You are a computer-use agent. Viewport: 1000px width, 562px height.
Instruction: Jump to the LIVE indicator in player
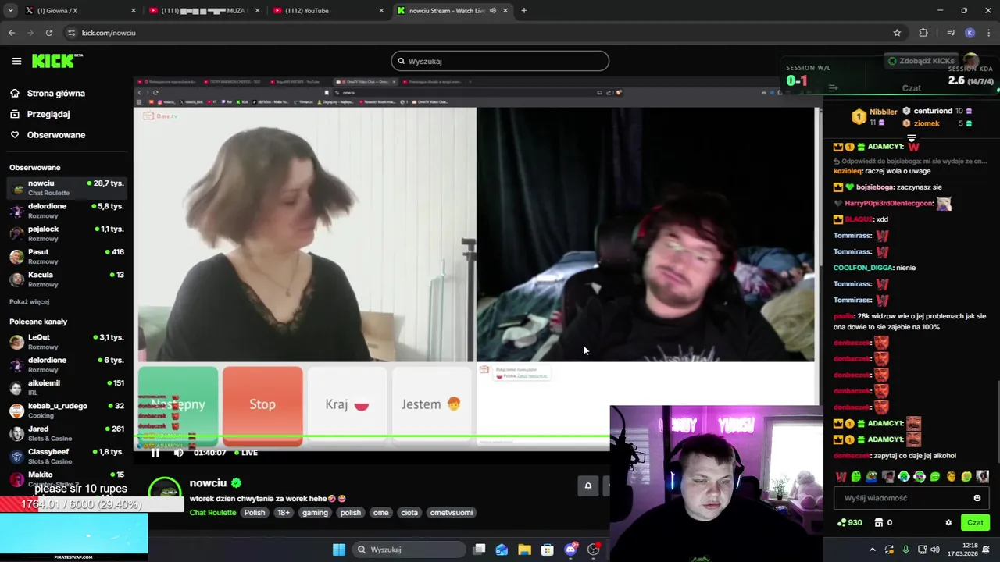click(x=245, y=453)
